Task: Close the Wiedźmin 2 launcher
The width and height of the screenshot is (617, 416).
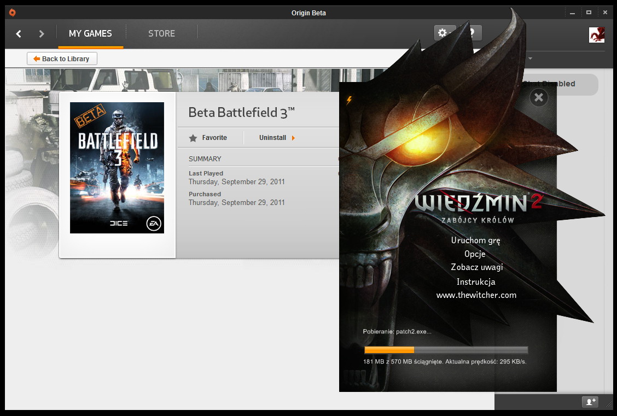Action: (x=539, y=97)
